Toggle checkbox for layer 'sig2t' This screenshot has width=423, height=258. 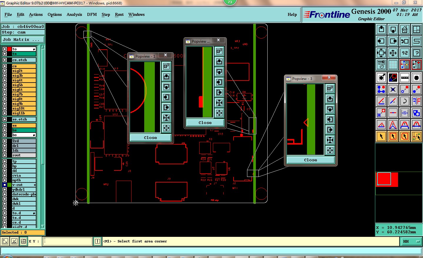[x=5, y=71]
